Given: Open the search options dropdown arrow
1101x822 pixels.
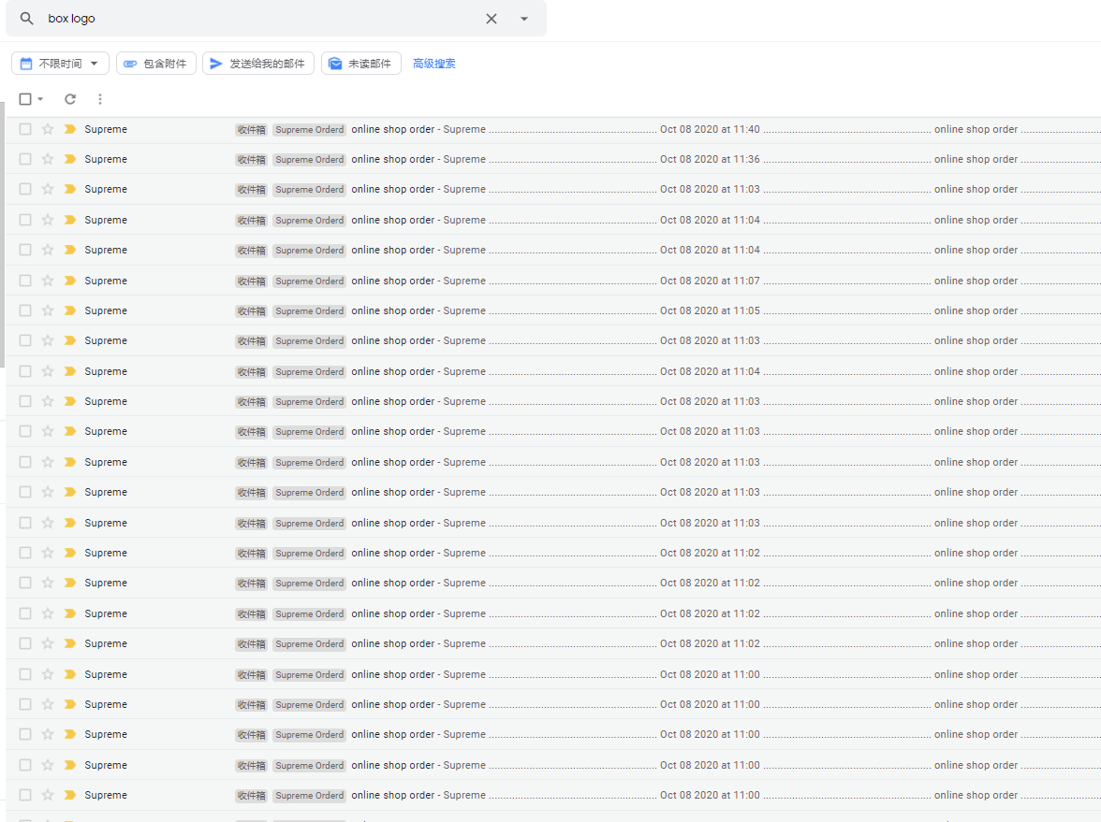Looking at the screenshot, I should point(524,19).
